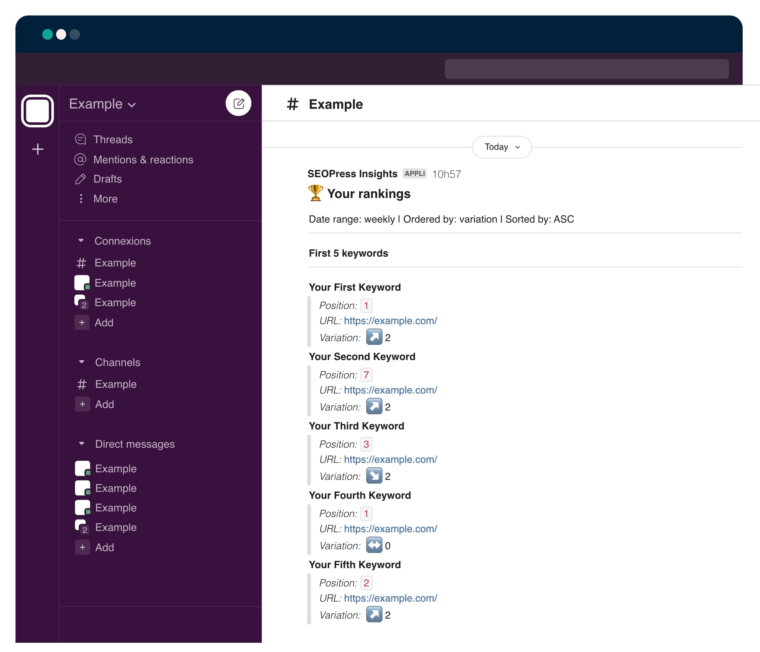The image size is (760, 652).
Task: Click plus icon beside Add under Direct messages
Action: click(x=83, y=547)
